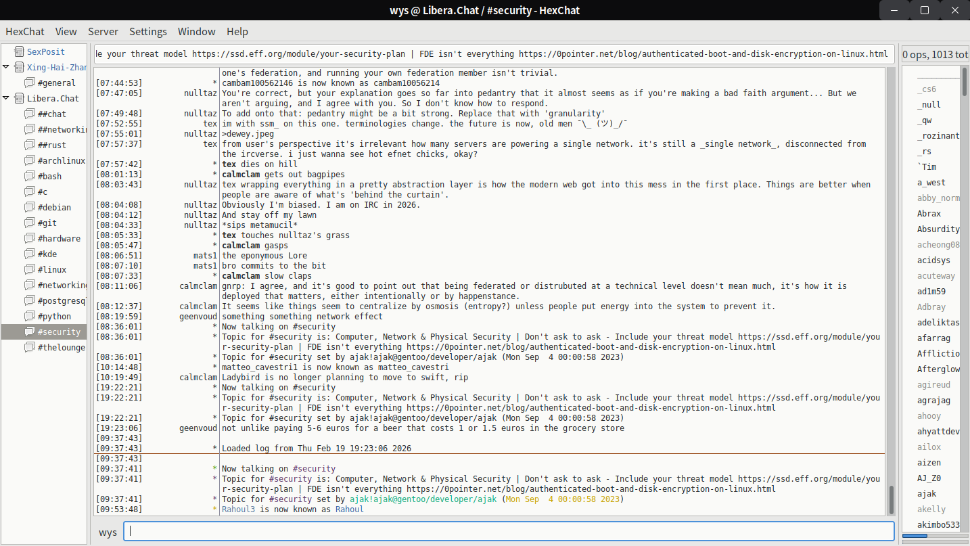Click the lag meter bar below the user list

point(915,536)
